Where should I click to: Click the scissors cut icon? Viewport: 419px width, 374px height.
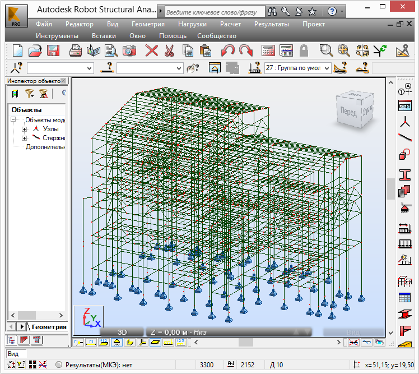(x=169, y=50)
